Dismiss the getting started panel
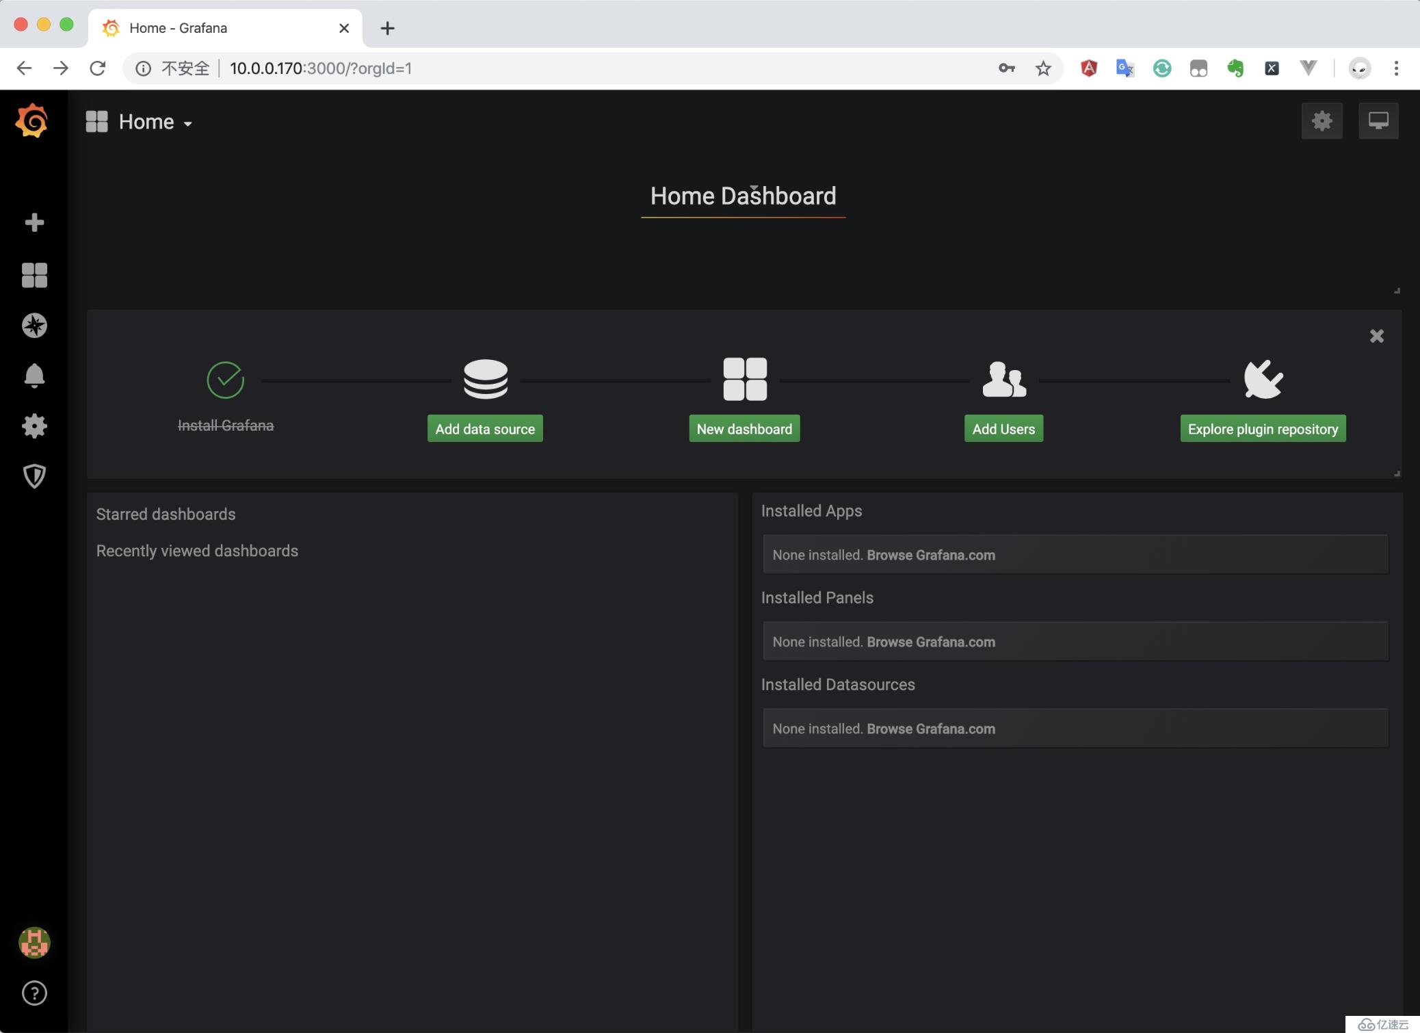 (1377, 336)
